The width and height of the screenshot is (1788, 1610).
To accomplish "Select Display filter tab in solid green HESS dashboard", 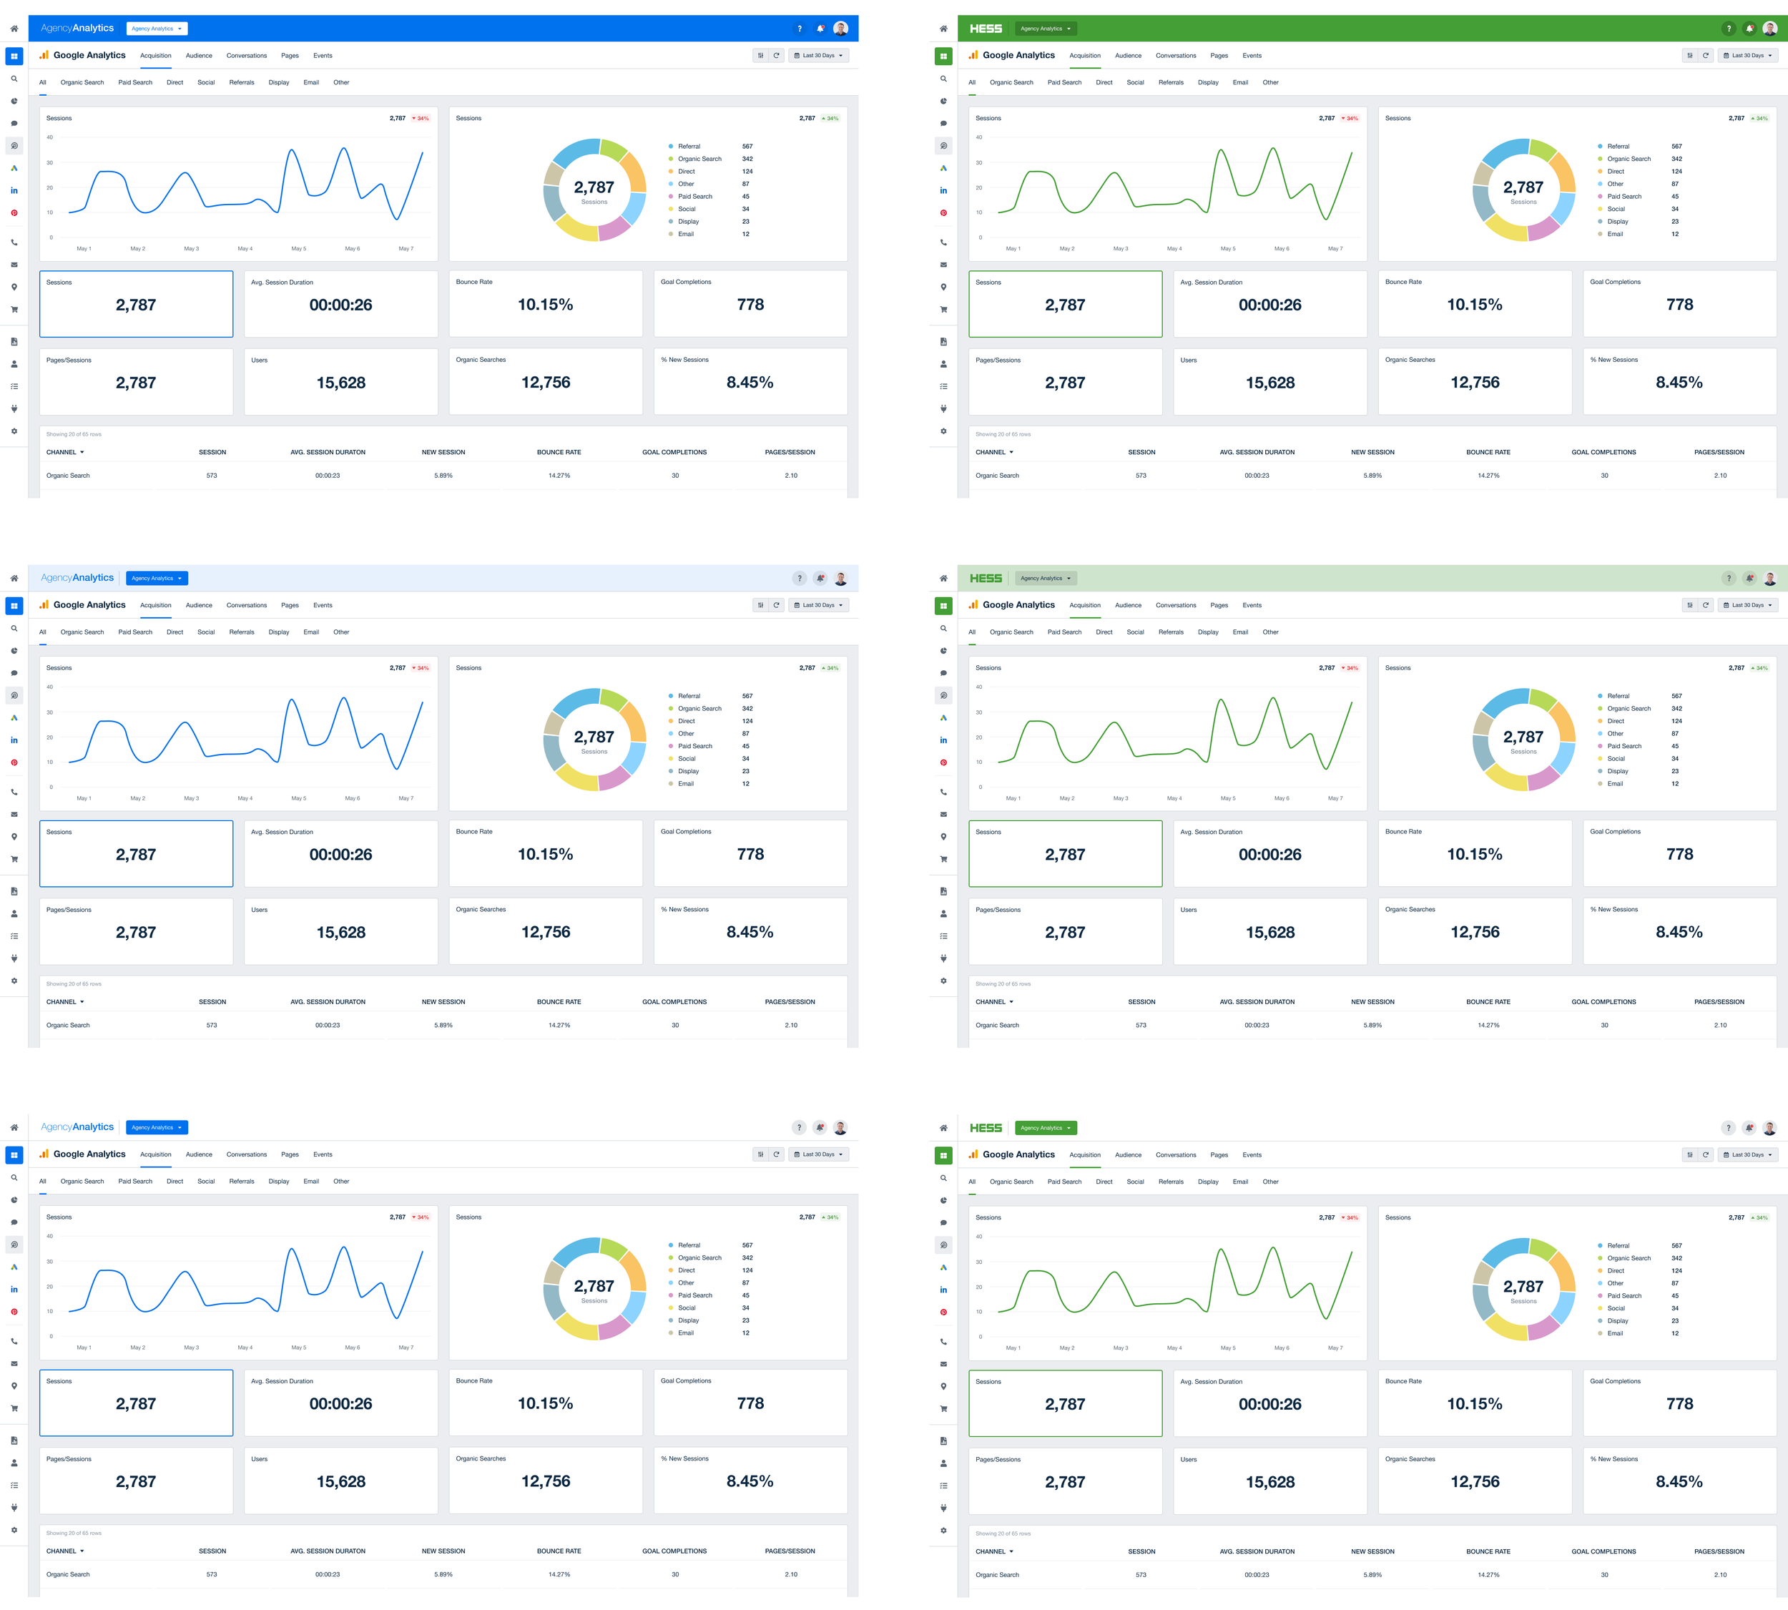I will click(x=1208, y=82).
